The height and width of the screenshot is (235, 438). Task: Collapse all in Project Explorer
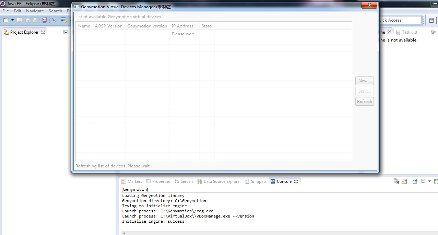(66, 32)
